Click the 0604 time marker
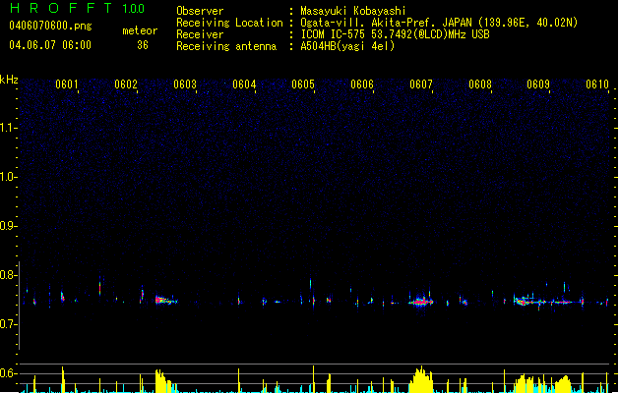This screenshot has width=619, height=393. click(x=244, y=84)
